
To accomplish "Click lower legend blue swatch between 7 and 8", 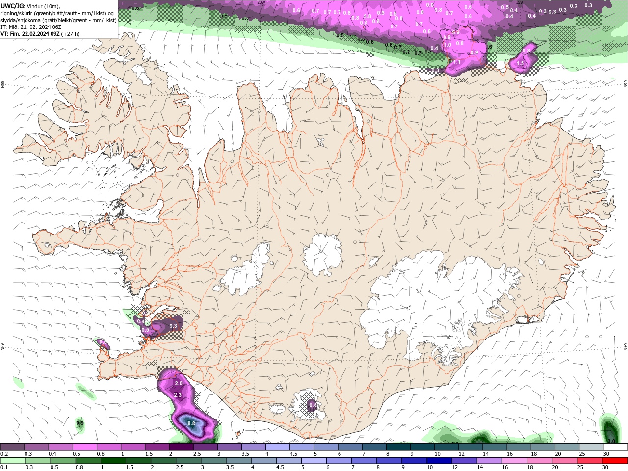I will [x=364, y=461].
